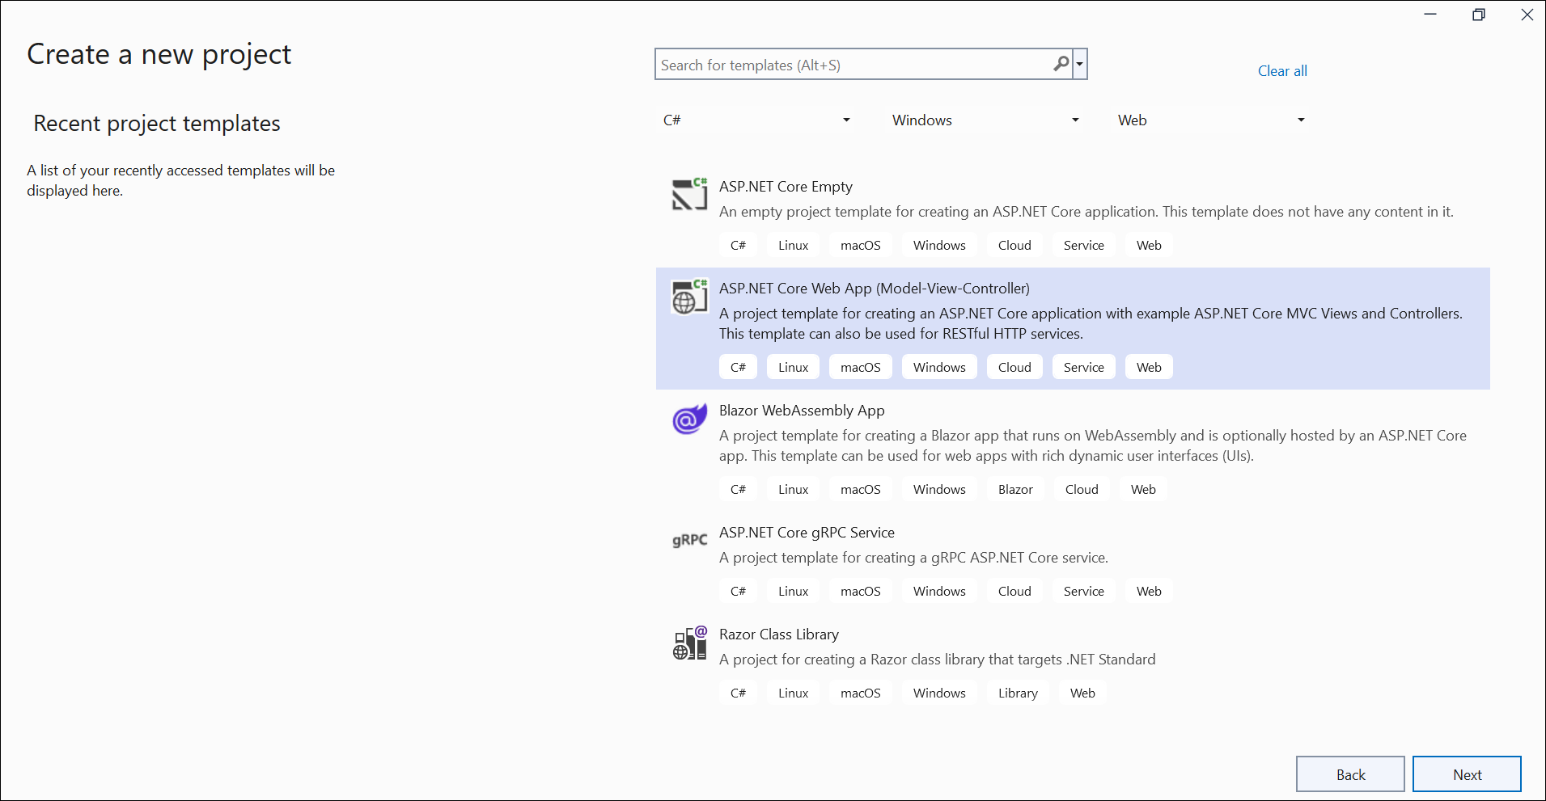Click the Cloud tag under ASP.NET Core gRPC Service
Image resolution: width=1546 pixels, height=801 pixels.
coord(1014,591)
